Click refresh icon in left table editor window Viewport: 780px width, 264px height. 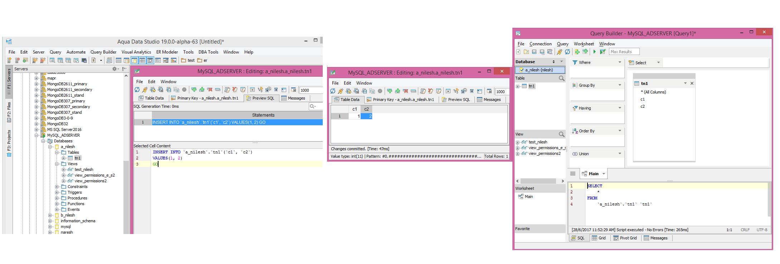(x=137, y=90)
